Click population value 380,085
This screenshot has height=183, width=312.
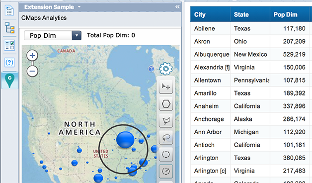click(x=294, y=158)
